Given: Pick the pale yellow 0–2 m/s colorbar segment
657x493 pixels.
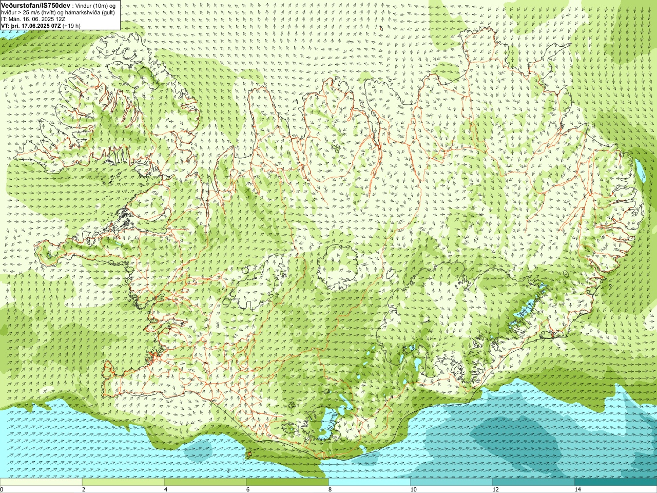Looking at the screenshot, I should 41,482.
